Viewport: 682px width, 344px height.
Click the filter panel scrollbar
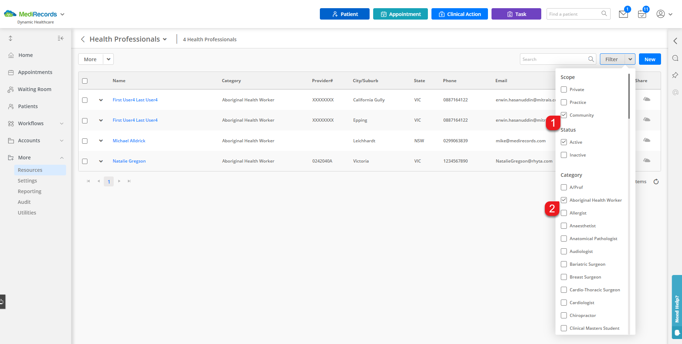[x=629, y=96]
